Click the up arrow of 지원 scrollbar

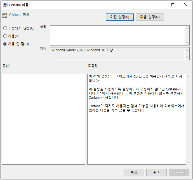click(x=187, y=50)
